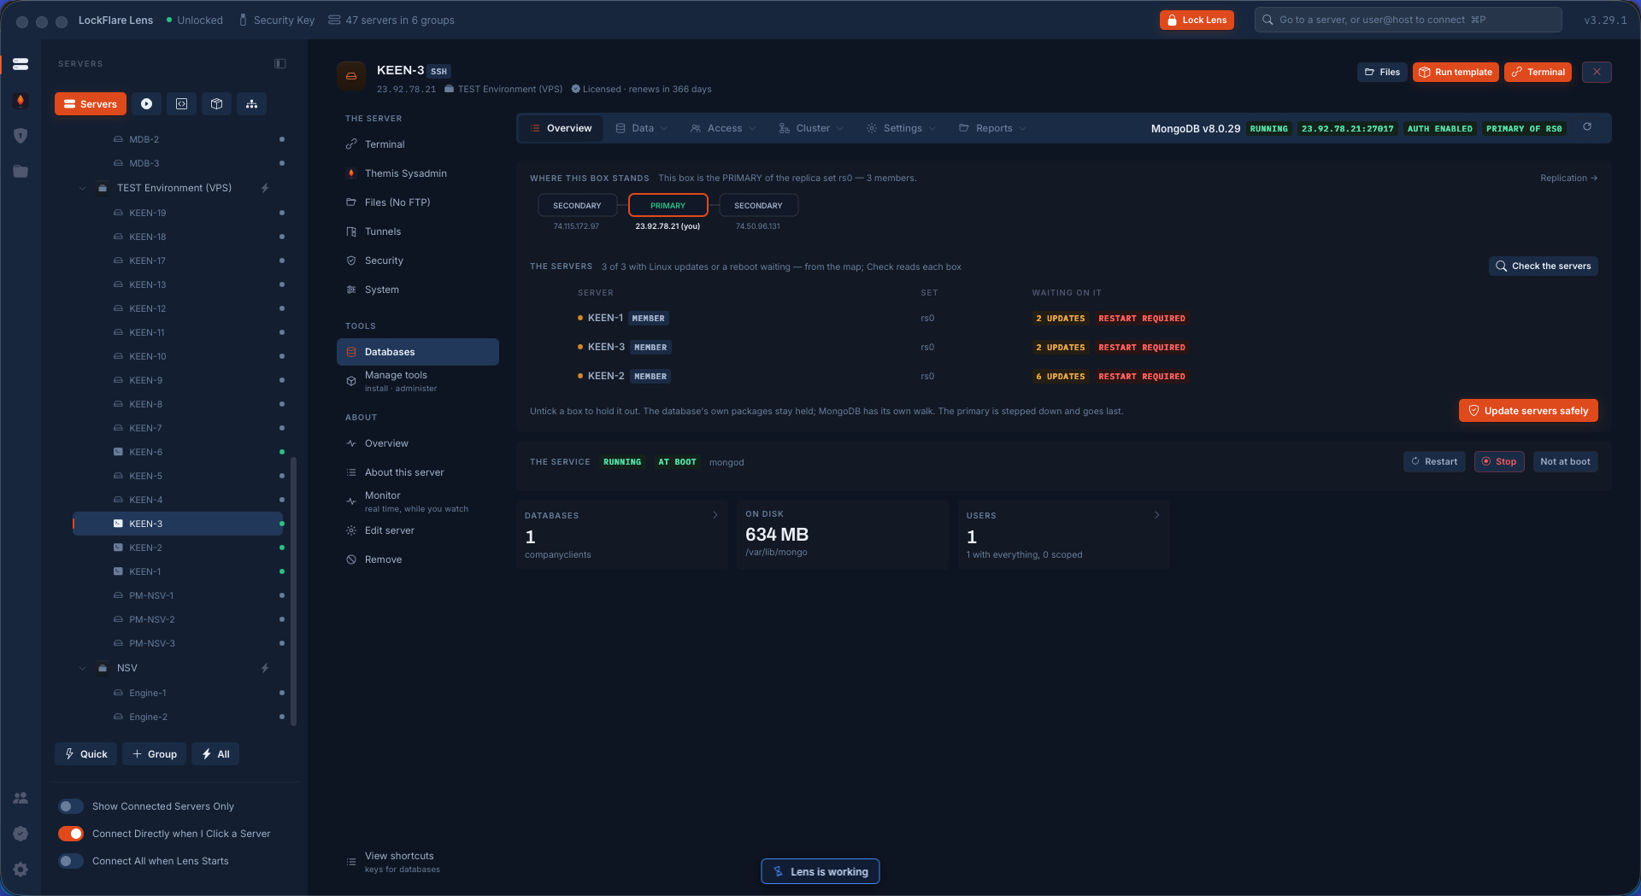The height and width of the screenshot is (896, 1641).
Task: Follow the Replication link
Action: click(1568, 178)
